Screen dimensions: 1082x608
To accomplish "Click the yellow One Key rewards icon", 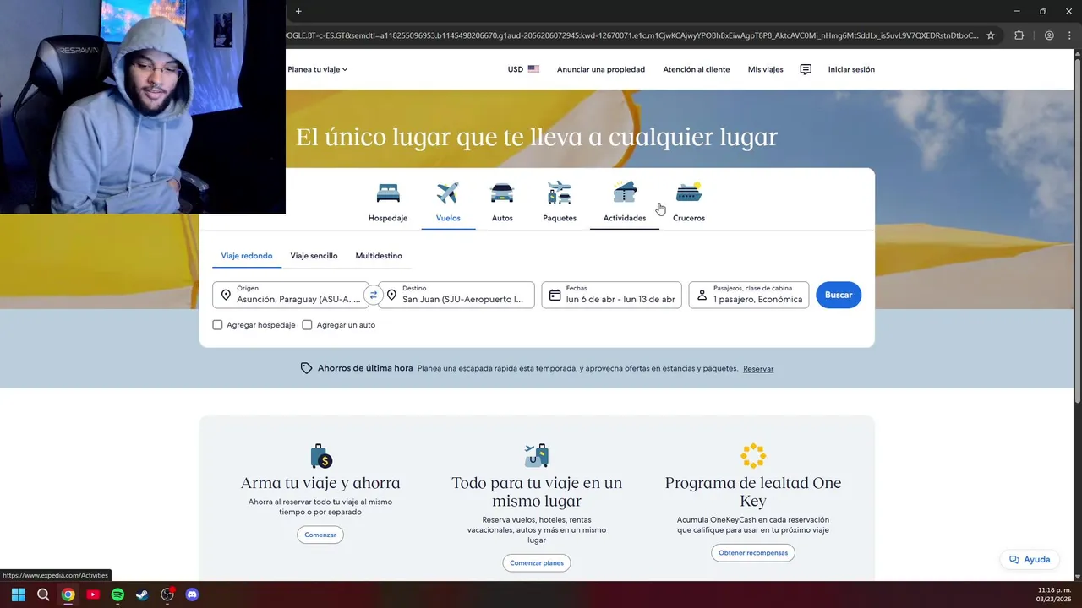I will [x=753, y=456].
